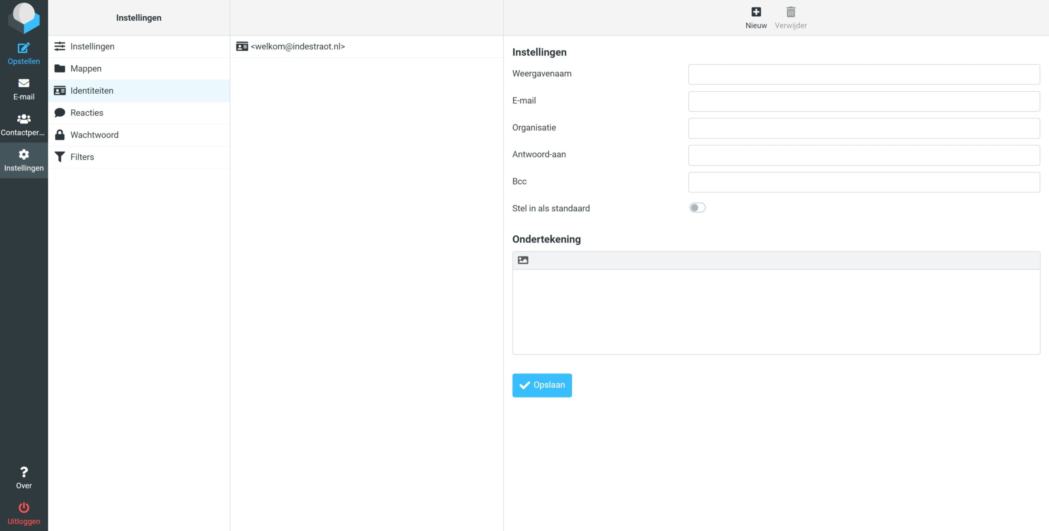Click the Roundcube logo at top-left
This screenshot has width=1049, height=531.
[24, 17]
